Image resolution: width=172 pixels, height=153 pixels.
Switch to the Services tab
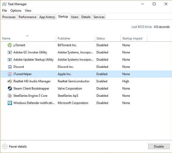[x=99, y=17]
